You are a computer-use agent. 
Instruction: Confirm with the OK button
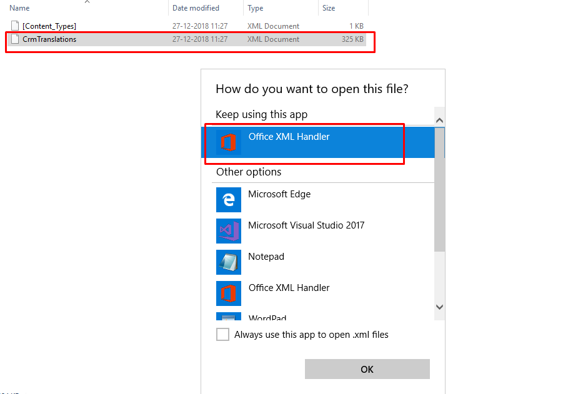point(367,369)
